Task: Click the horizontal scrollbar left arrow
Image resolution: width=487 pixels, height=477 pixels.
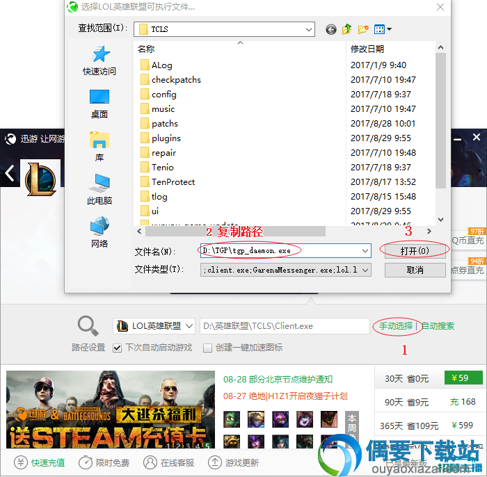Action: (139, 232)
